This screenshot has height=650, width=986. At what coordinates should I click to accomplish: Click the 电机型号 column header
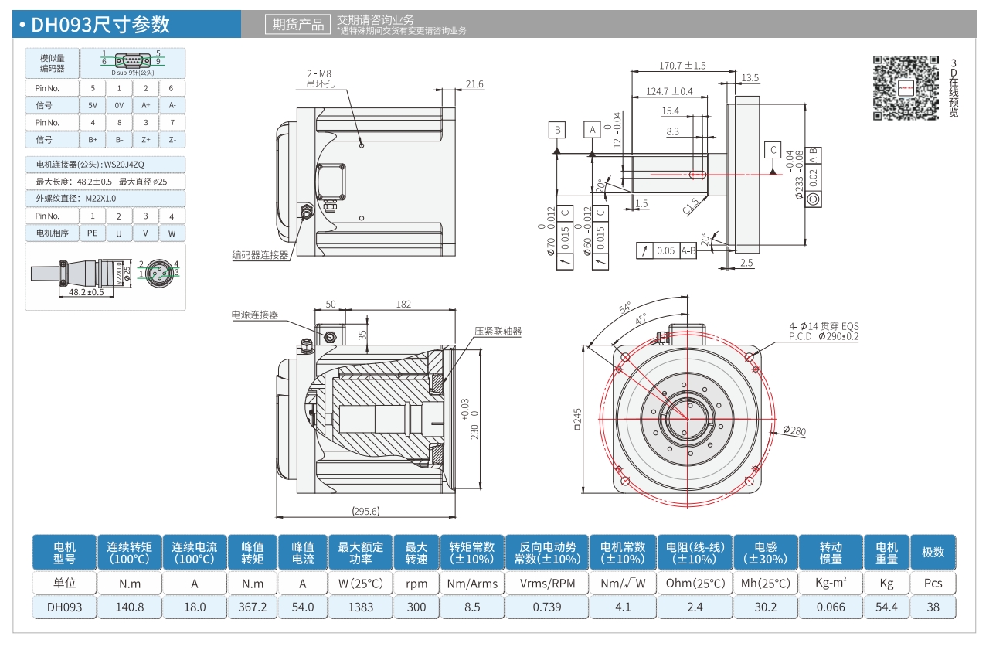click(x=65, y=553)
